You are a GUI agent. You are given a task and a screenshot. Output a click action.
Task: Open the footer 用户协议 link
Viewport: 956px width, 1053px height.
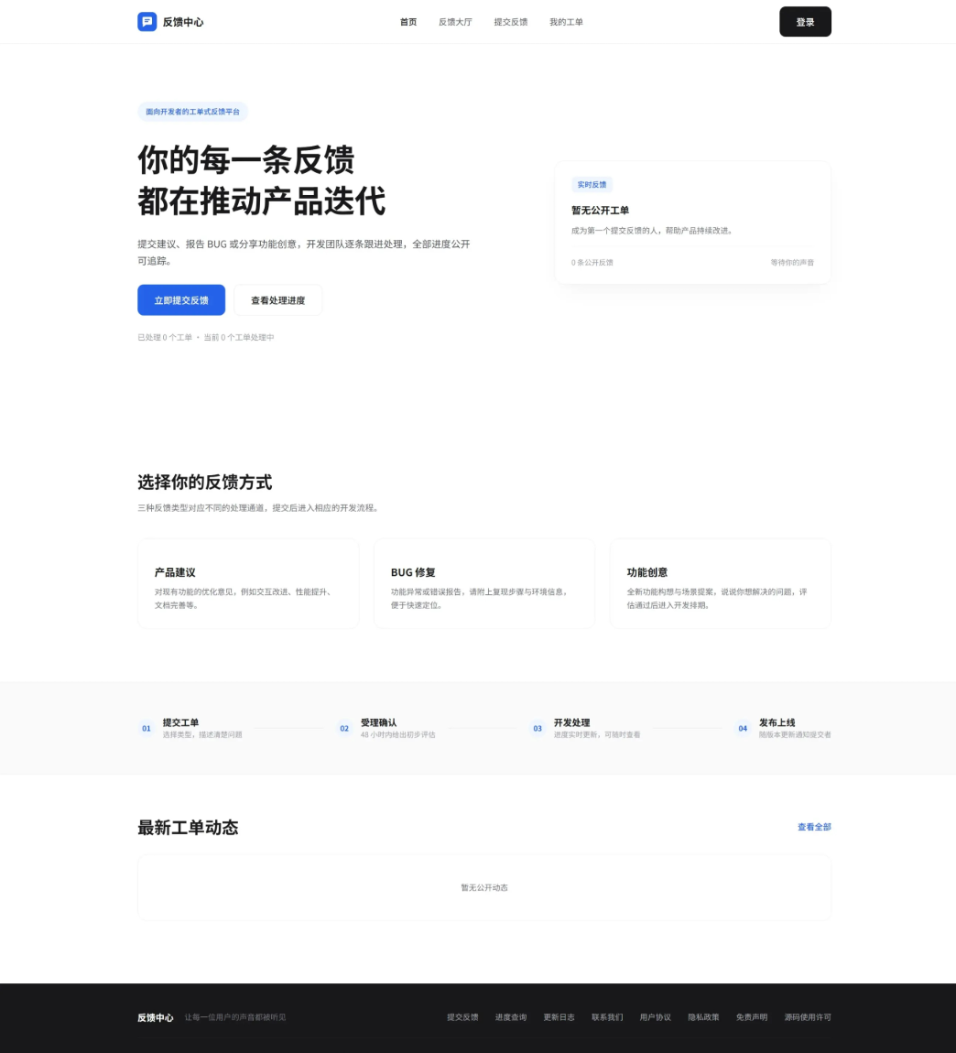pyautogui.click(x=656, y=1017)
